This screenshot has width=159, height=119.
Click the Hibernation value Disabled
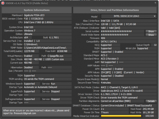(x=28, y=67)
